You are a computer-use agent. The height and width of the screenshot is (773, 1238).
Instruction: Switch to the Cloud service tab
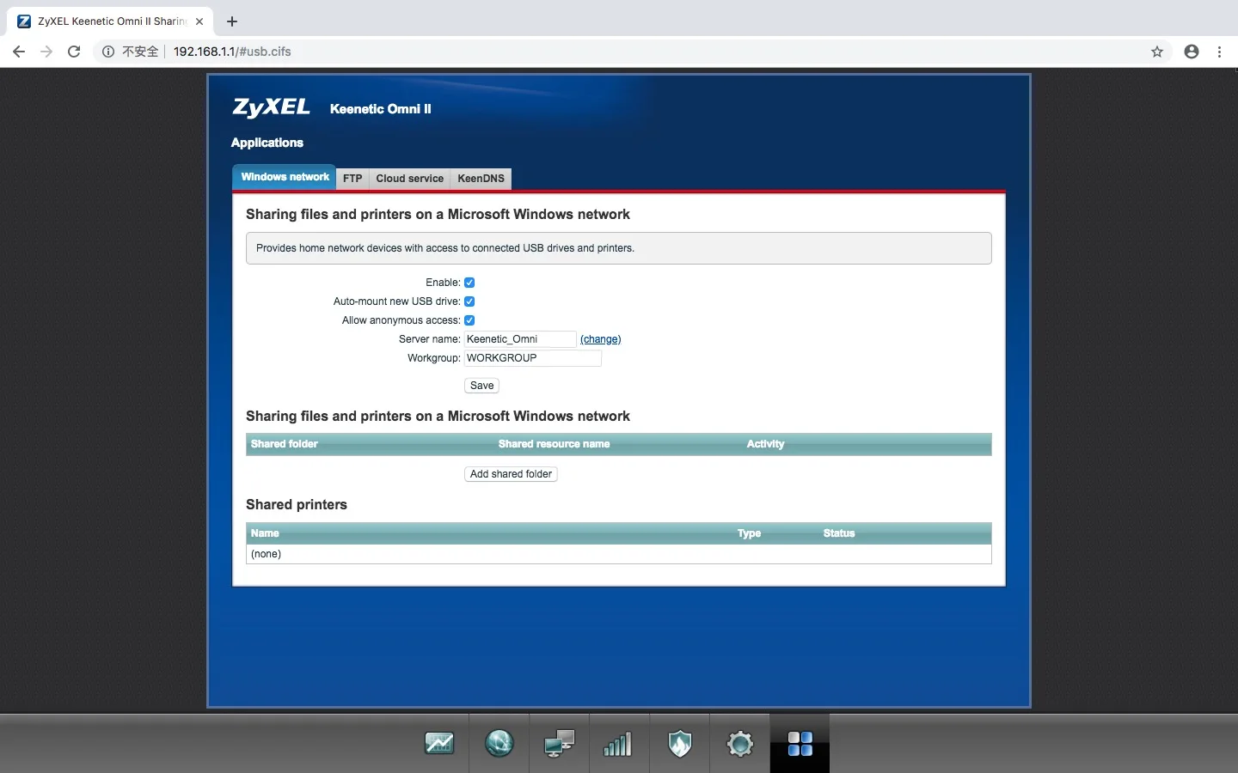click(410, 179)
